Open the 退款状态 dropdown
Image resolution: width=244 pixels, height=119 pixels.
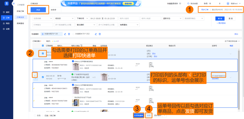pyautogui.click(x=172, y=18)
